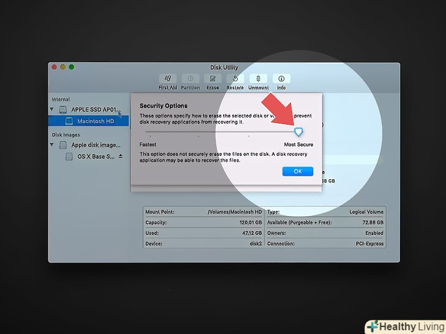
Task: Click the Owners value Enabled
Action: pos(374,233)
